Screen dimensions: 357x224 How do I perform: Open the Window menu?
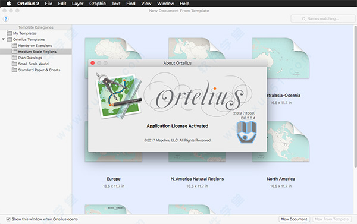pyautogui.click(x=165, y=4)
